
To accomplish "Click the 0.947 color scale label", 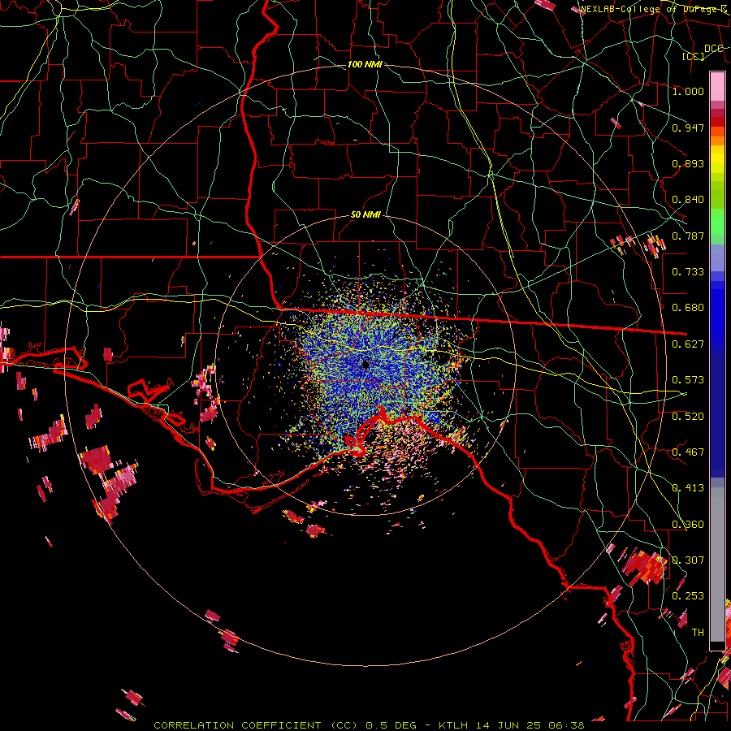I will pos(688,128).
